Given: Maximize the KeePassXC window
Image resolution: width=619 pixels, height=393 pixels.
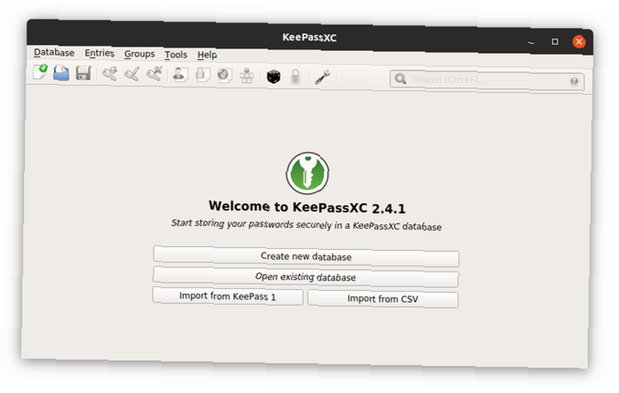Looking at the screenshot, I should pyautogui.click(x=555, y=41).
